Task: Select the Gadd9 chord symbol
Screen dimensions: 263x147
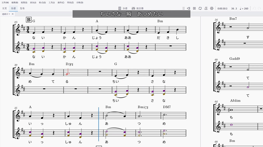Action: pyautogui.click(x=235, y=59)
